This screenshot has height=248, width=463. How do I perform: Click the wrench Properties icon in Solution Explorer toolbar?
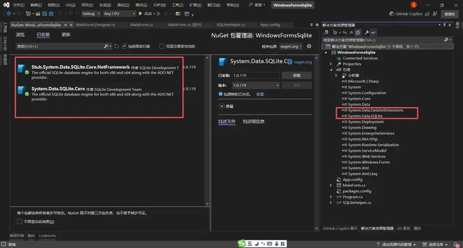pyautogui.click(x=367, y=32)
